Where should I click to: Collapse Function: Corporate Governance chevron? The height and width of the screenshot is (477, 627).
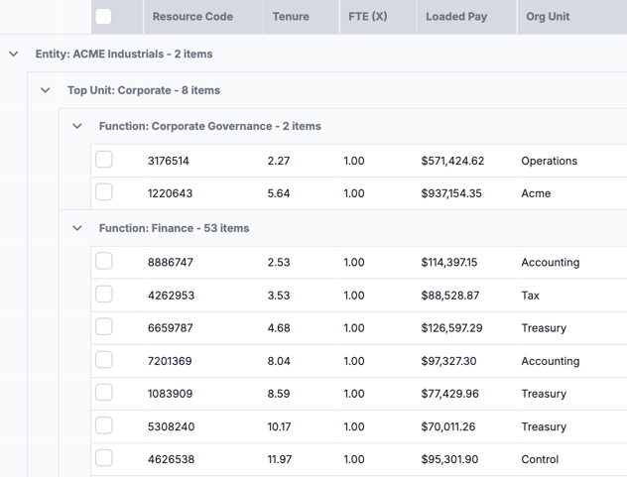tap(77, 126)
